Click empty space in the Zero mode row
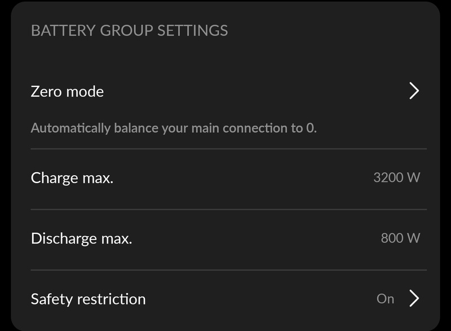The height and width of the screenshot is (331, 451). (x=254, y=92)
